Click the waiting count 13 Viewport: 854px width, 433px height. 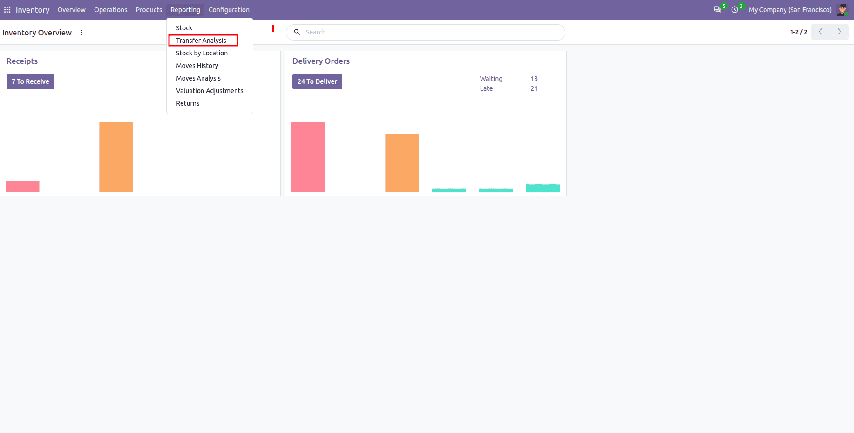[534, 79]
